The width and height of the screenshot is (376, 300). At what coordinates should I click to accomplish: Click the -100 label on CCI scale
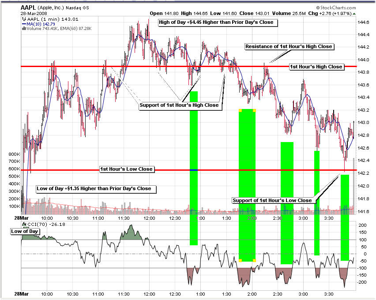[x=362, y=268]
